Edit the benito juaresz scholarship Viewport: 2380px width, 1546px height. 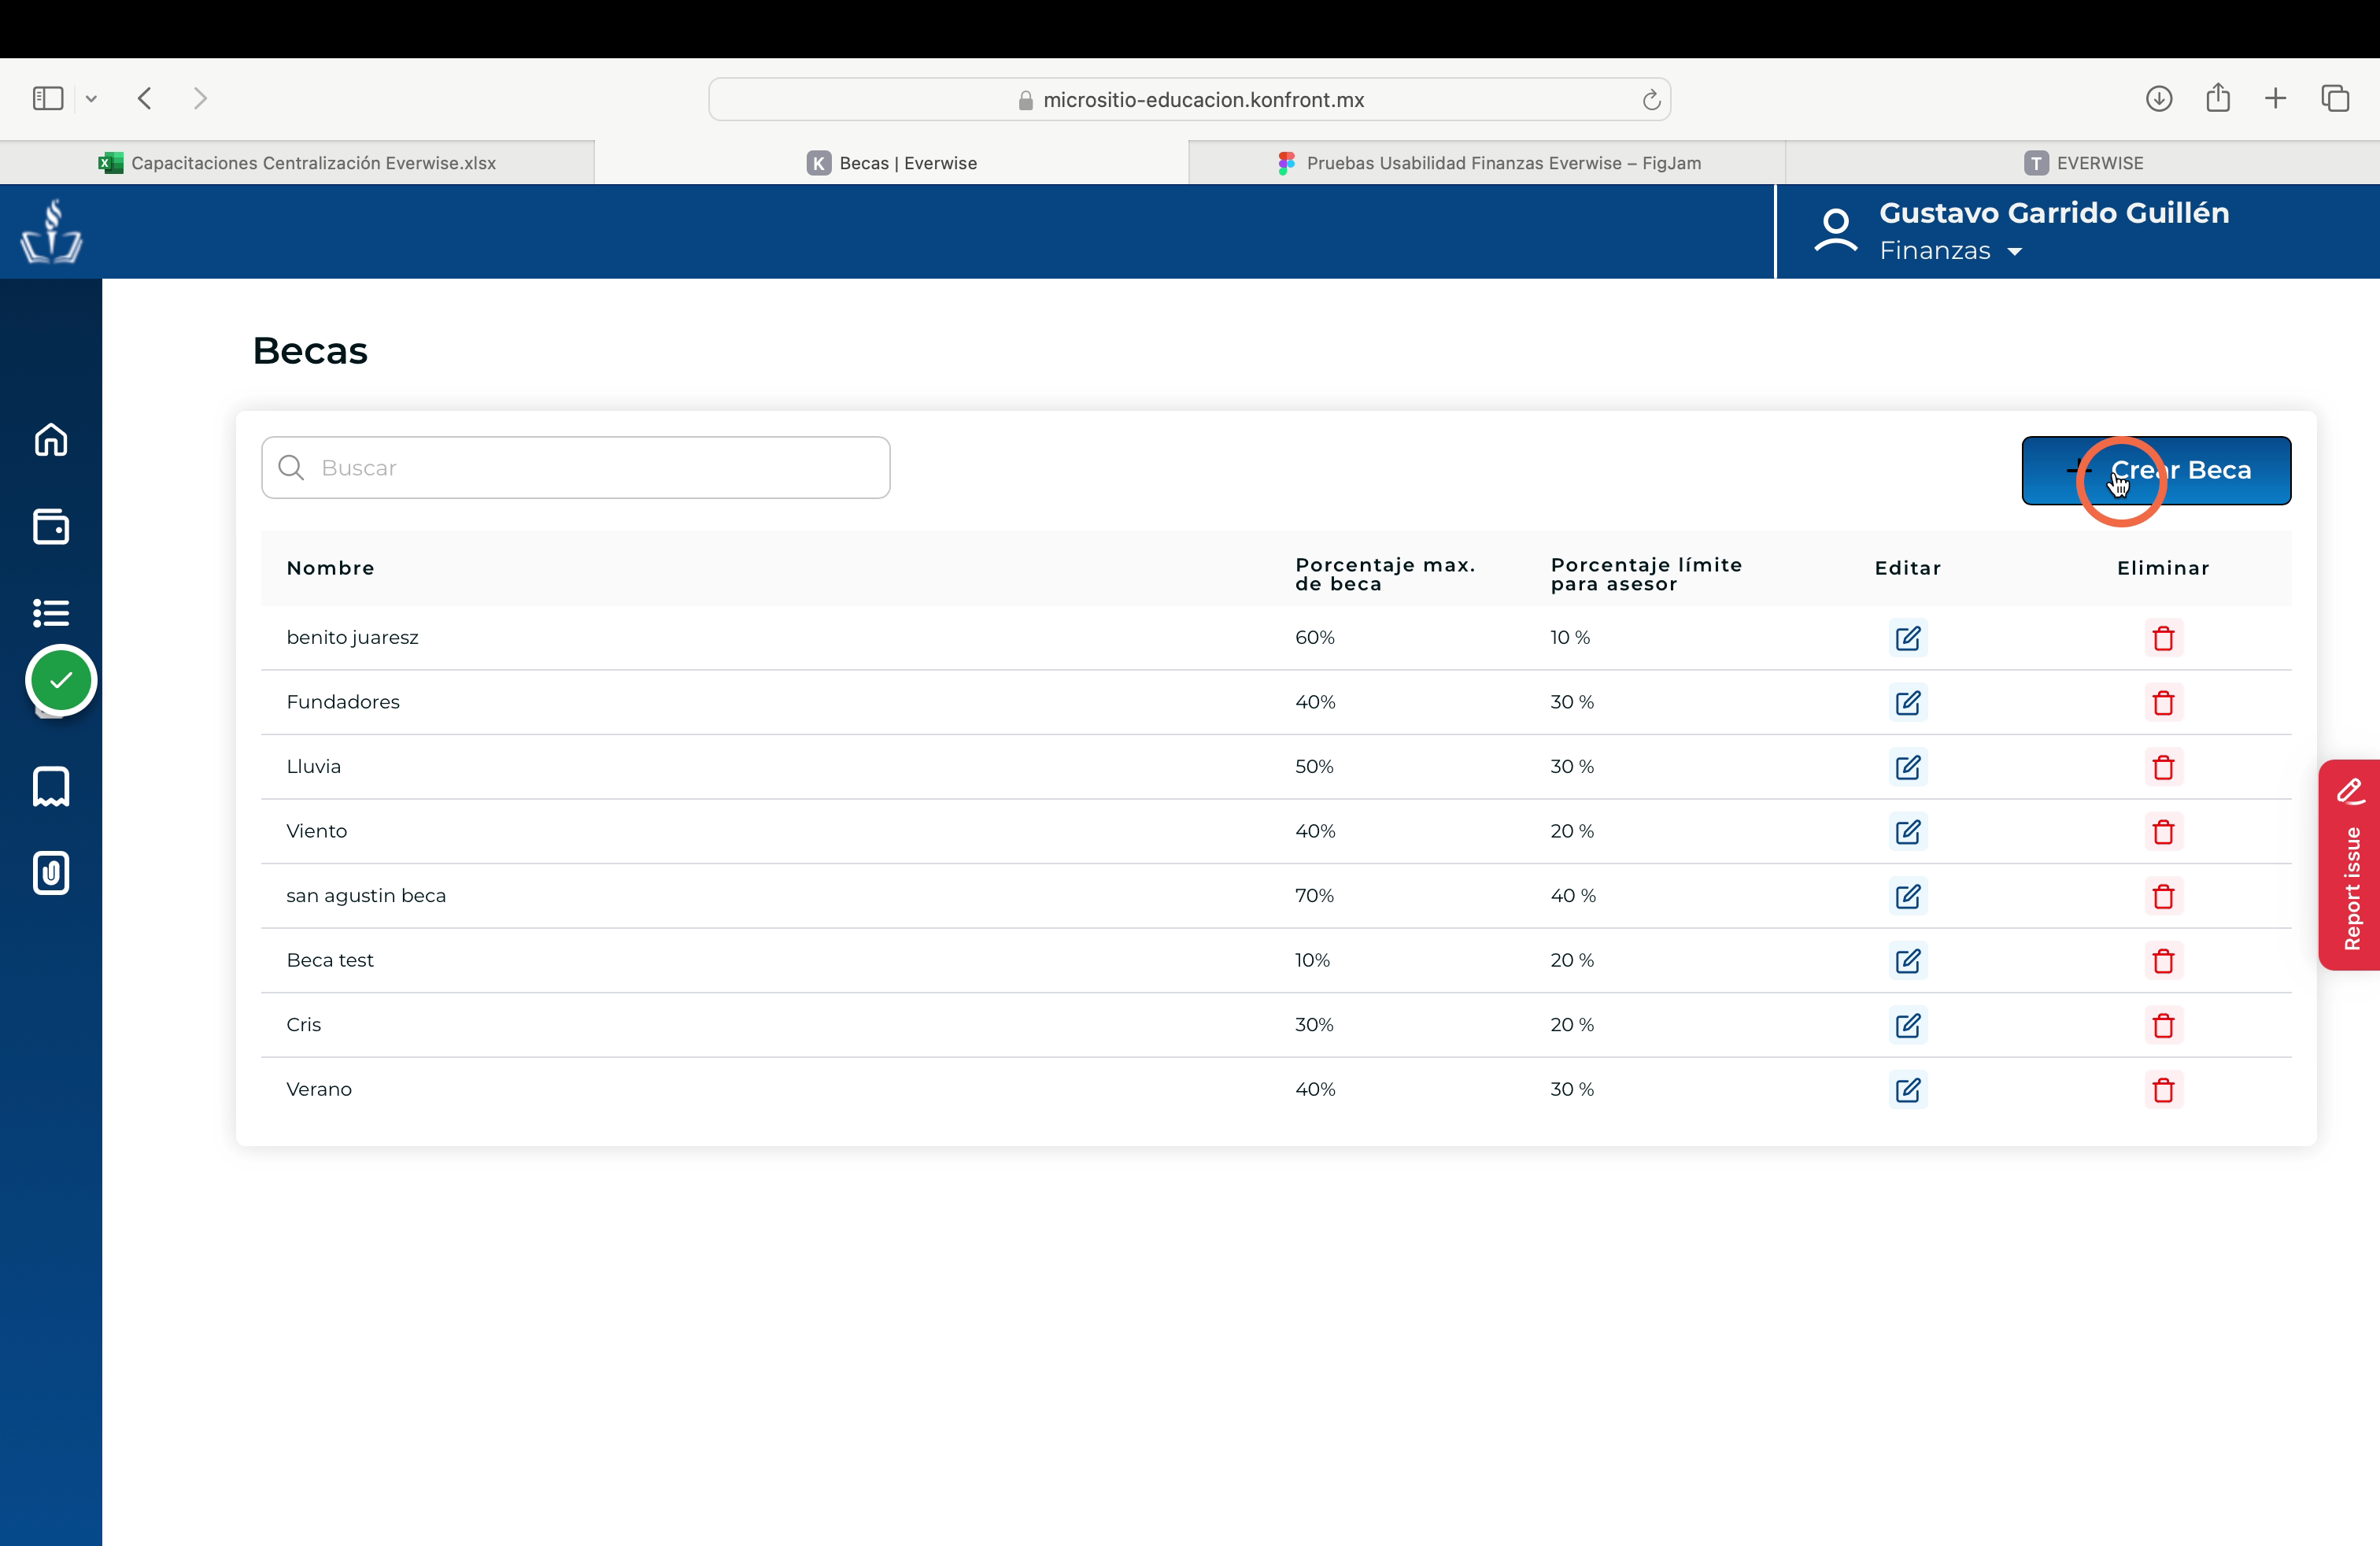(1907, 638)
